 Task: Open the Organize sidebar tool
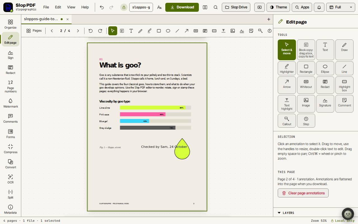coord(10,24)
